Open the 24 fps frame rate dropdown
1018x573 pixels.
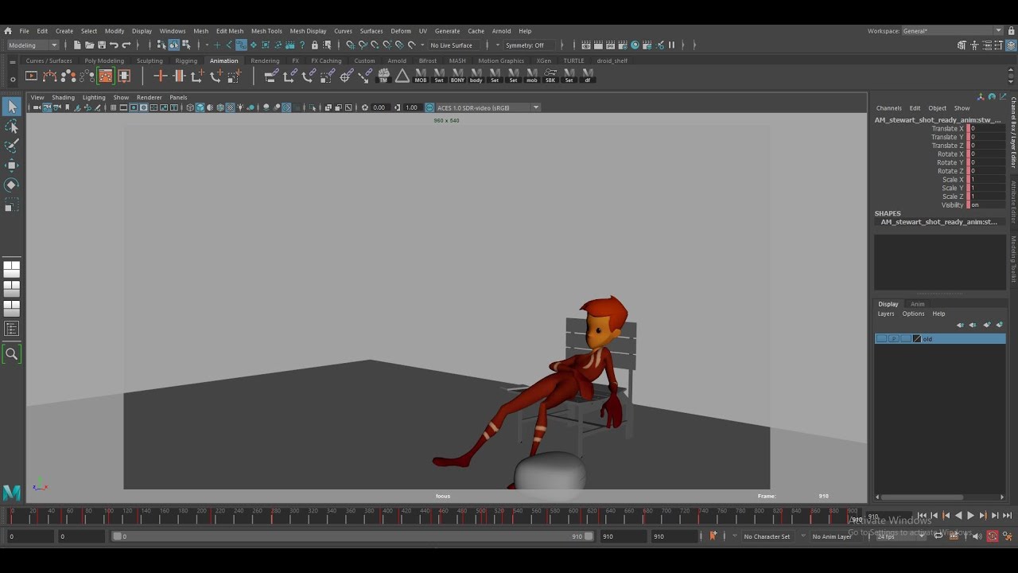(x=900, y=536)
